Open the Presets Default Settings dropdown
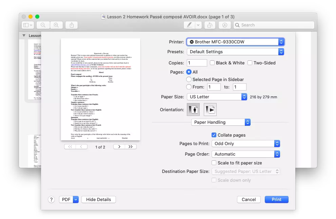The height and width of the screenshot is (219, 336). [x=235, y=52]
